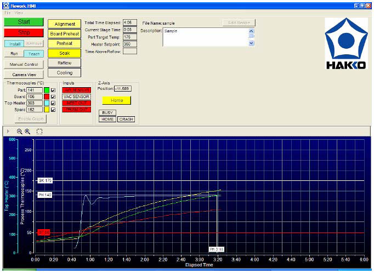Open Manual Control

point(24,64)
